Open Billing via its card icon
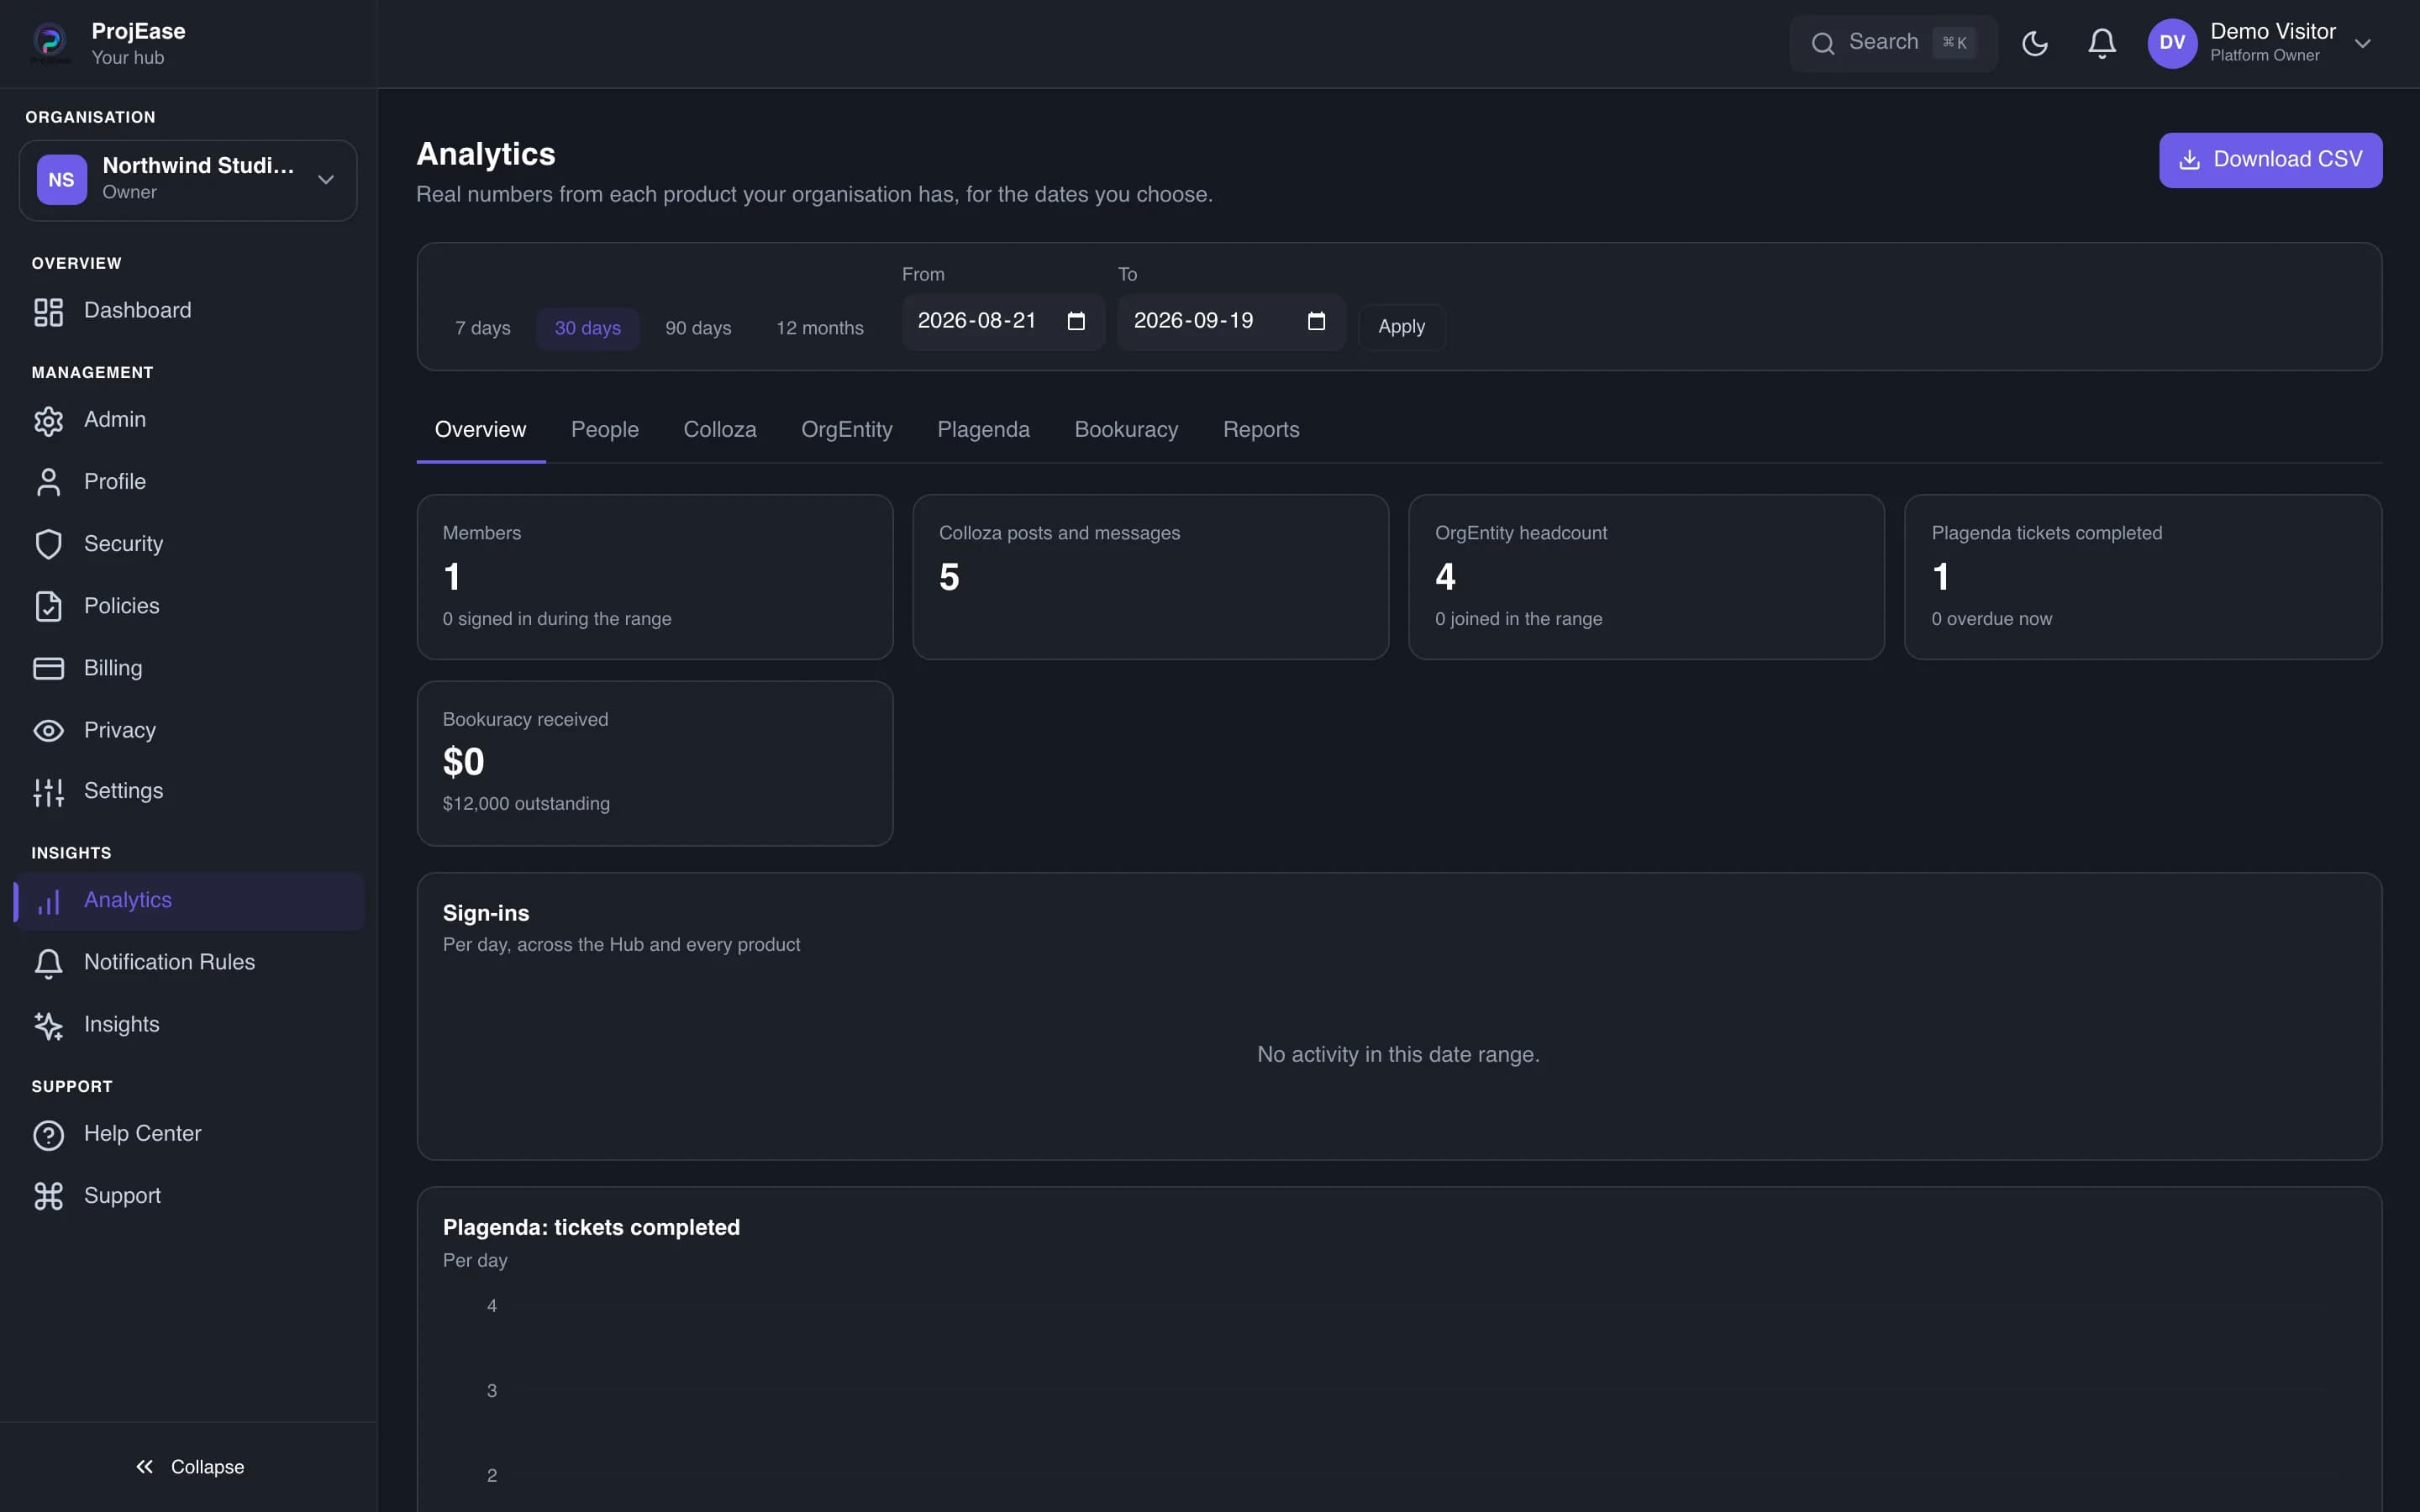 coord(48,668)
